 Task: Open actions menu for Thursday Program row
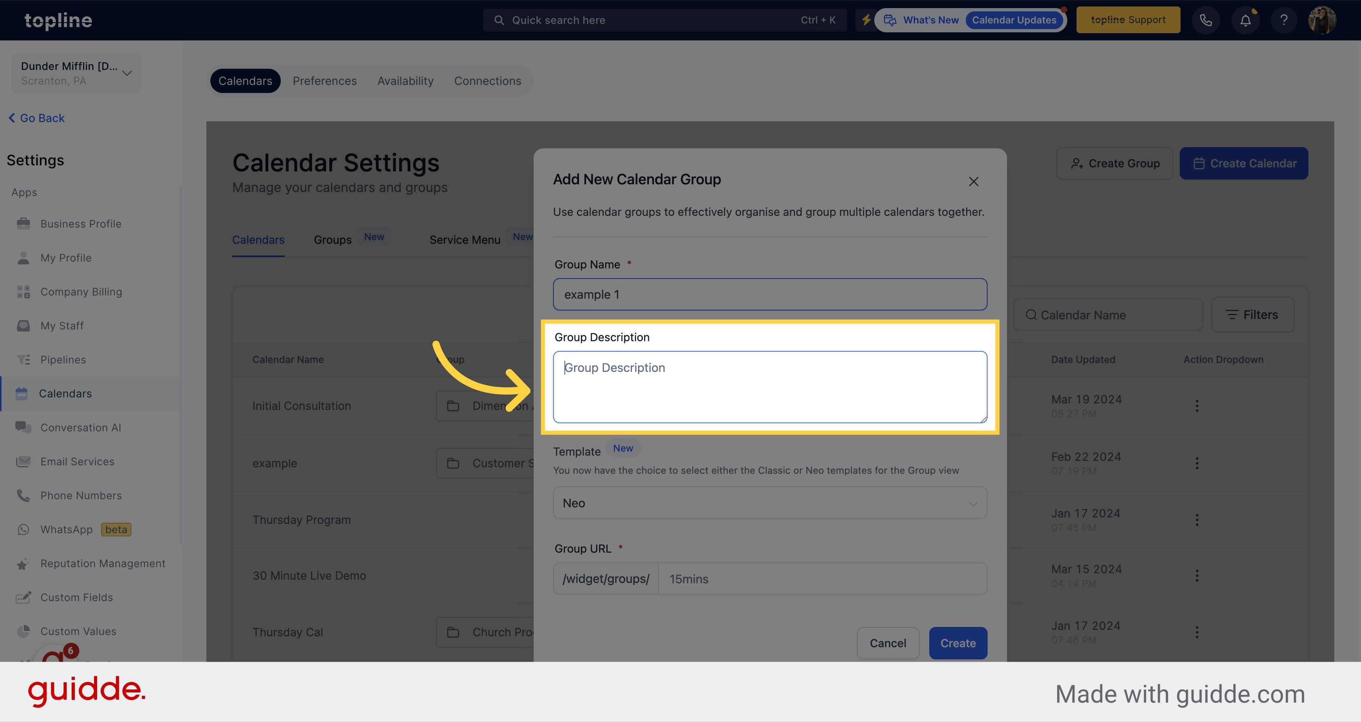(x=1197, y=520)
